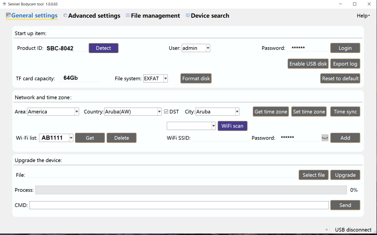Toggle the DST checkbox
This screenshot has width=377, height=235.
point(166,112)
